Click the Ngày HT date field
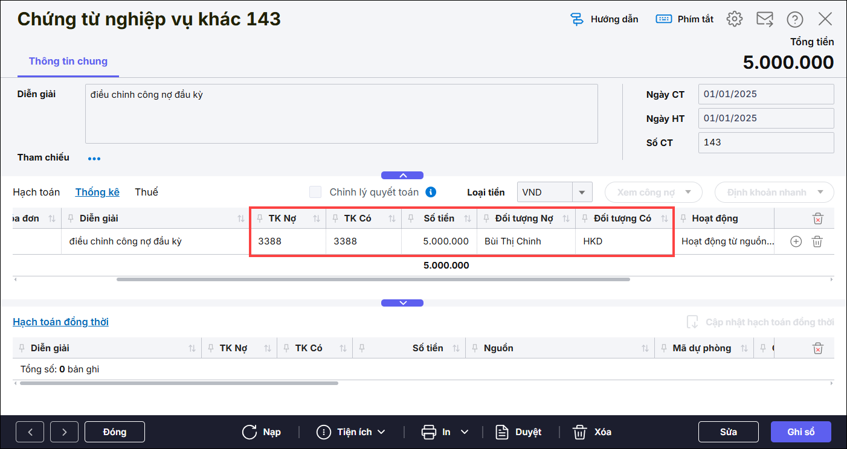 (766, 118)
